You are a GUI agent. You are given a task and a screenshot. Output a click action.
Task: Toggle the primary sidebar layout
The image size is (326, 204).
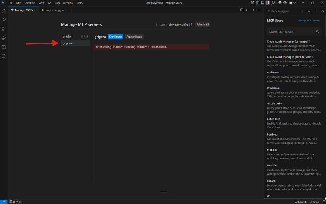pos(257,3)
